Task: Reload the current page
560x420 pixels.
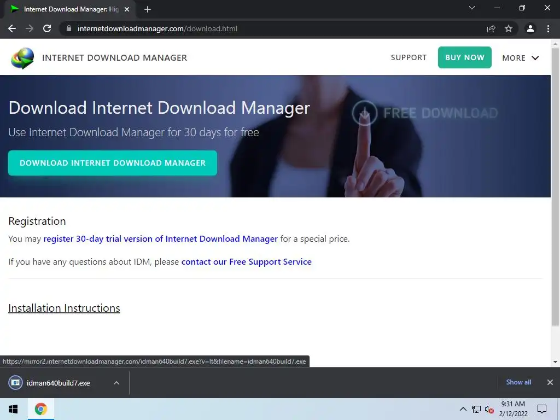Action: [47, 28]
